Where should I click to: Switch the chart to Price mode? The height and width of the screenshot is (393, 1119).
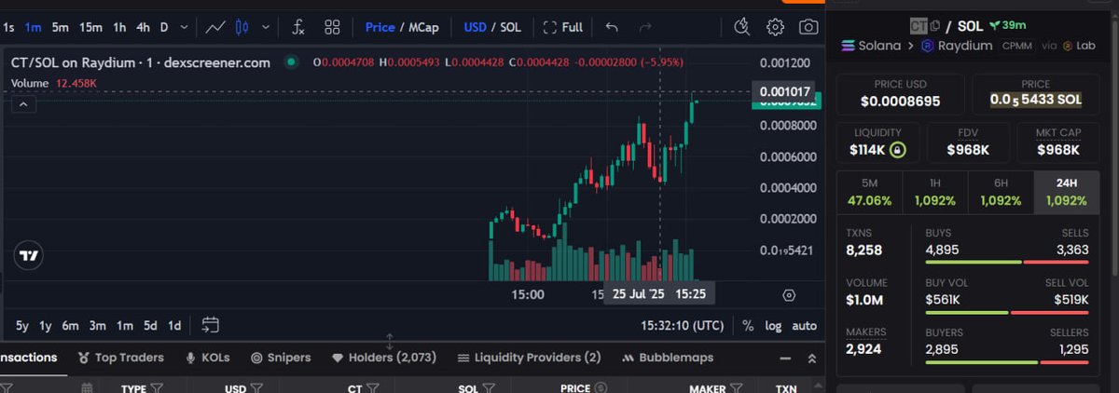pyautogui.click(x=380, y=27)
